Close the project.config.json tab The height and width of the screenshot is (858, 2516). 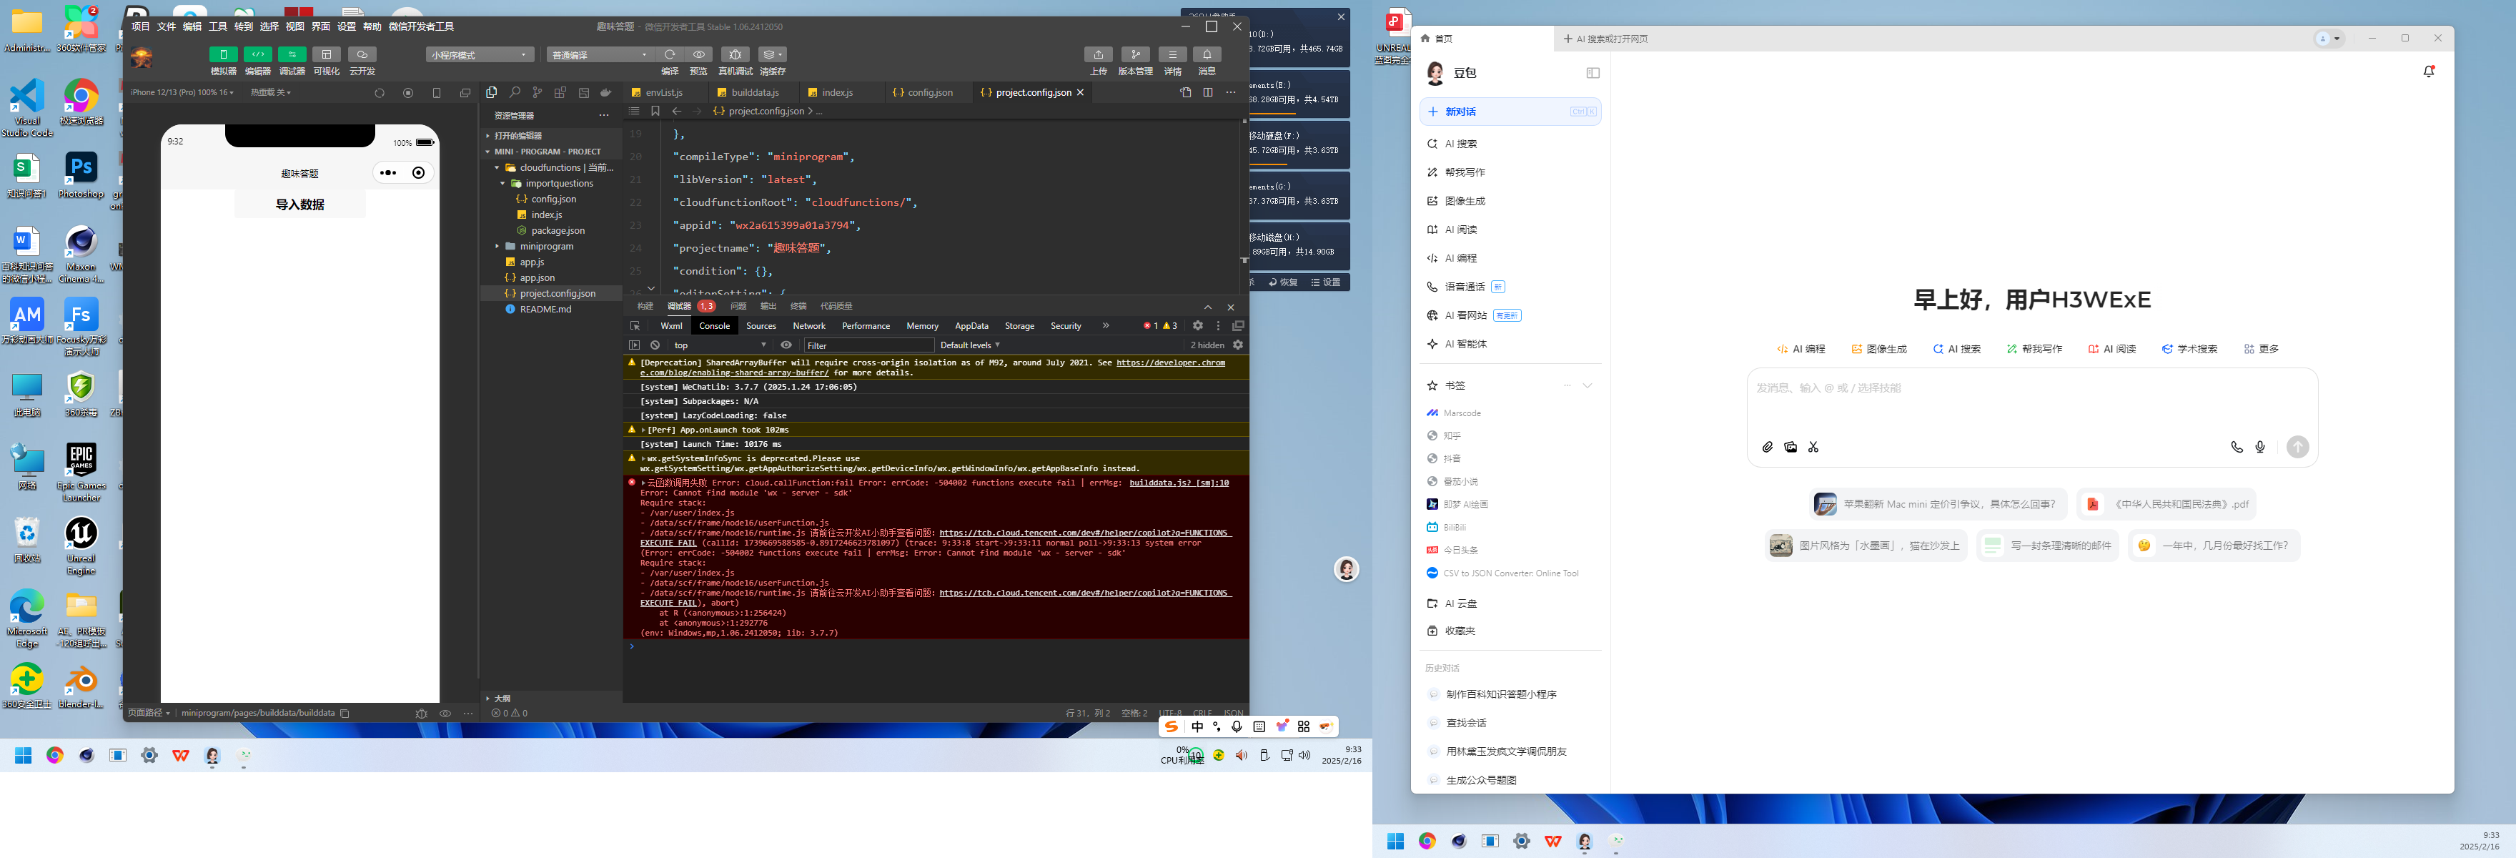(1080, 92)
